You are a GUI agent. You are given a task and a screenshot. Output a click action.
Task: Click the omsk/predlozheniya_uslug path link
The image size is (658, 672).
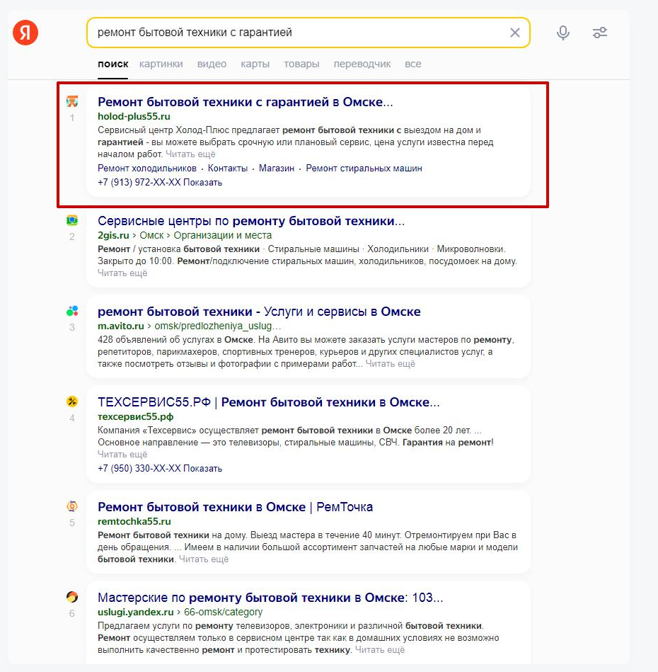coord(217,326)
